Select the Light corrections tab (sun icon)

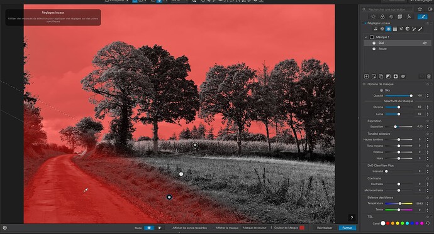click(373, 17)
